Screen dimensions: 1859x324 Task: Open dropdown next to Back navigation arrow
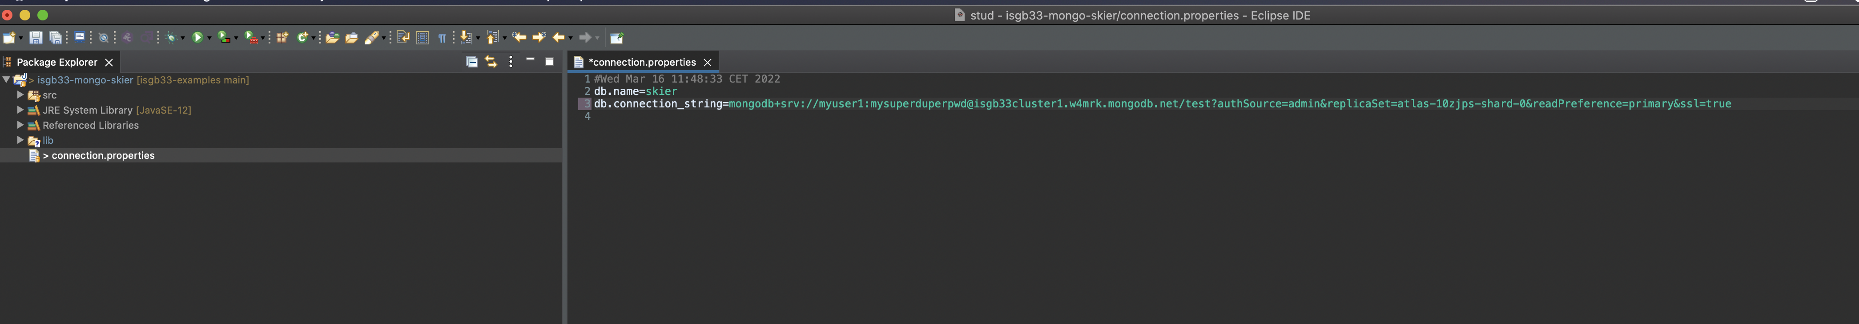click(571, 38)
